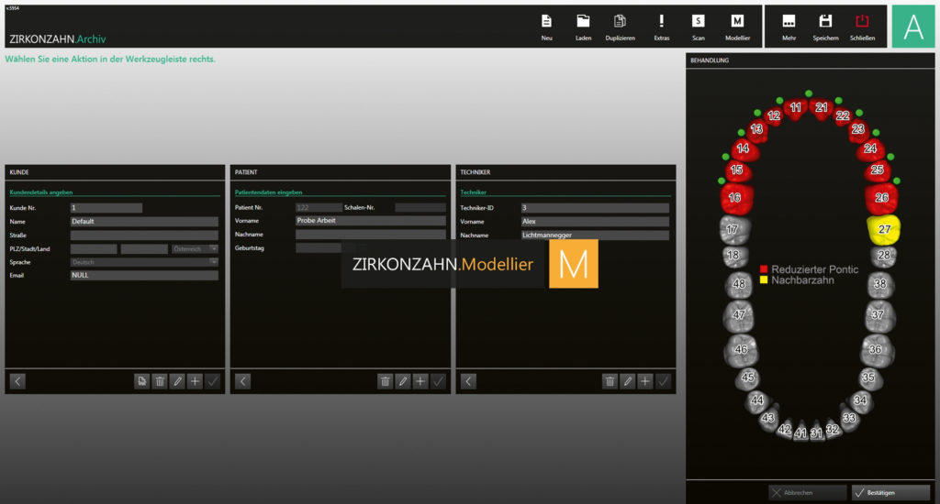Select the gray tooth 36

(x=877, y=349)
